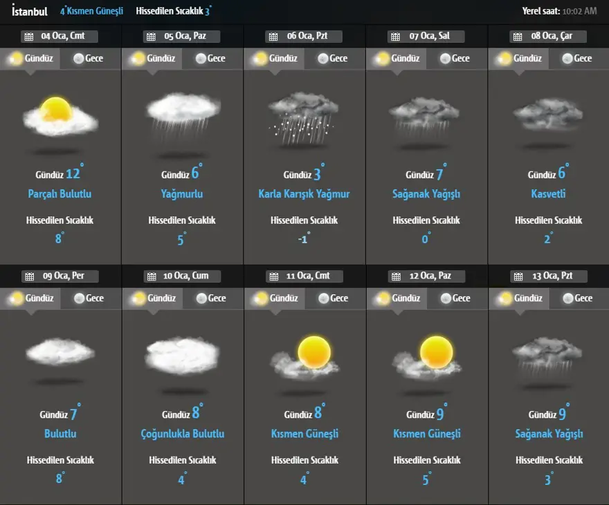Click the İstanbul city name in the header
Viewport: 609px width, 505px height.
[x=30, y=11]
